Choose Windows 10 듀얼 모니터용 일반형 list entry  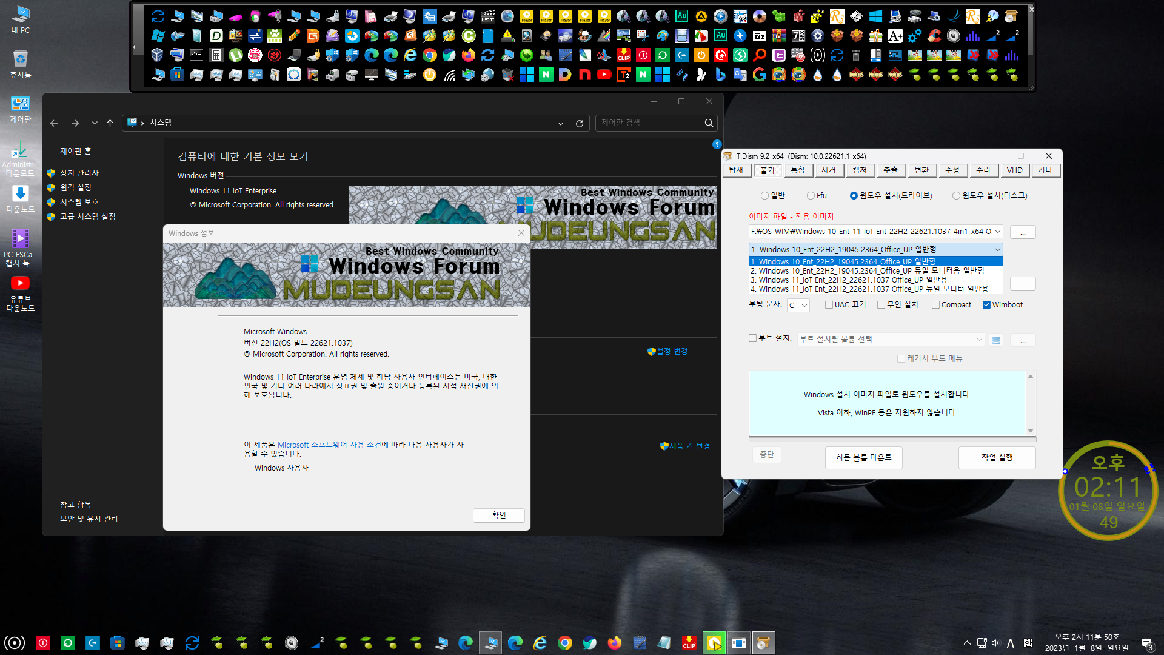[875, 271]
